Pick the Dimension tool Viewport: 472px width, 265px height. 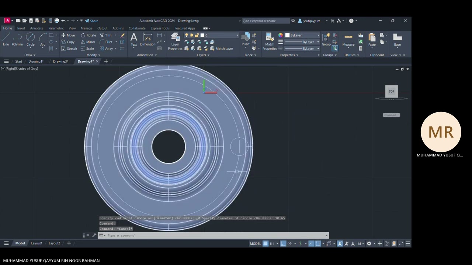point(147,39)
